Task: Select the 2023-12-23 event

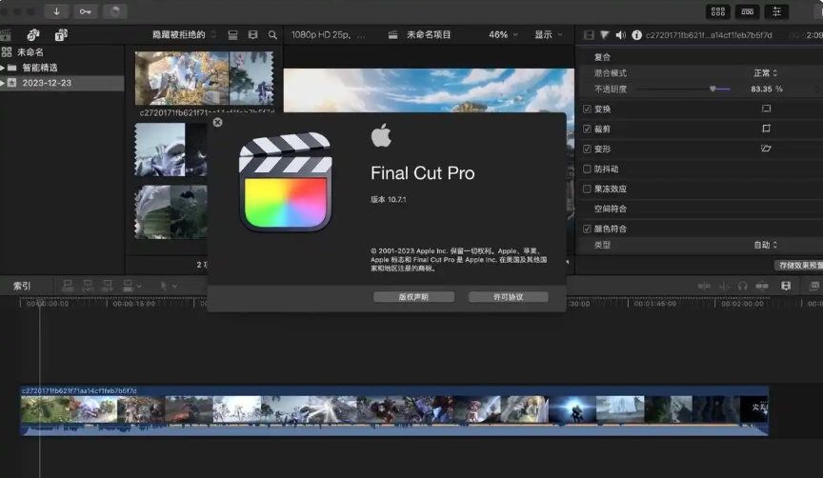Action: pyautogui.click(x=47, y=83)
